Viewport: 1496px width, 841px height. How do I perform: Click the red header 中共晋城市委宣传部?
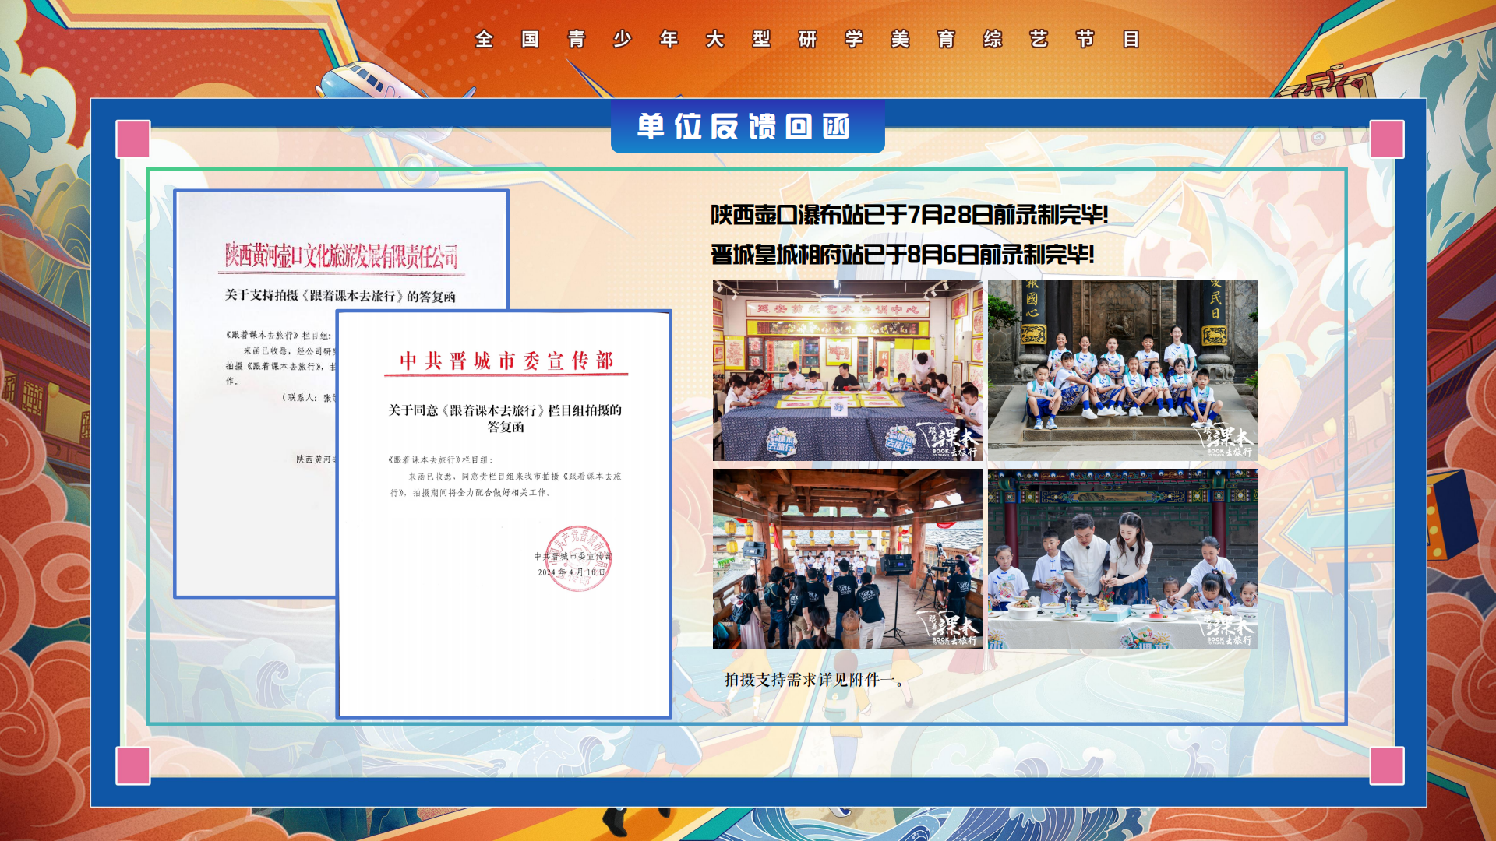click(x=506, y=361)
